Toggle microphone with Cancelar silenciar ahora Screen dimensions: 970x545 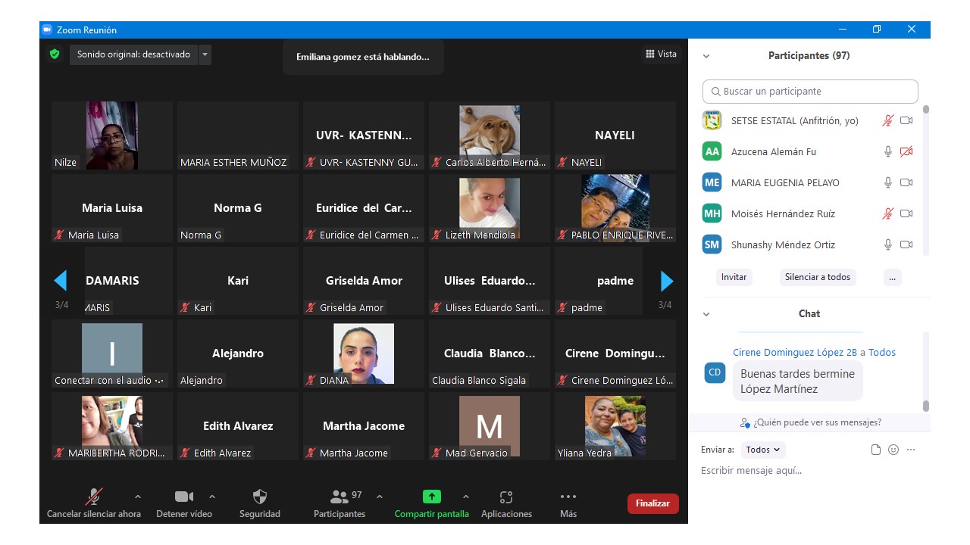point(94,497)
